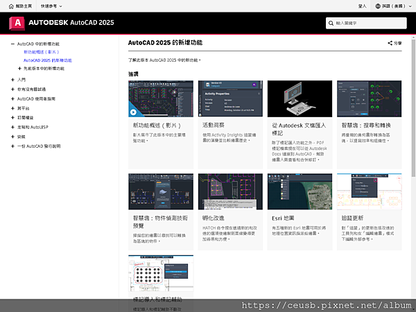Expand 一份 AutoCAD 發行說明 section

(x=12, y=146)
